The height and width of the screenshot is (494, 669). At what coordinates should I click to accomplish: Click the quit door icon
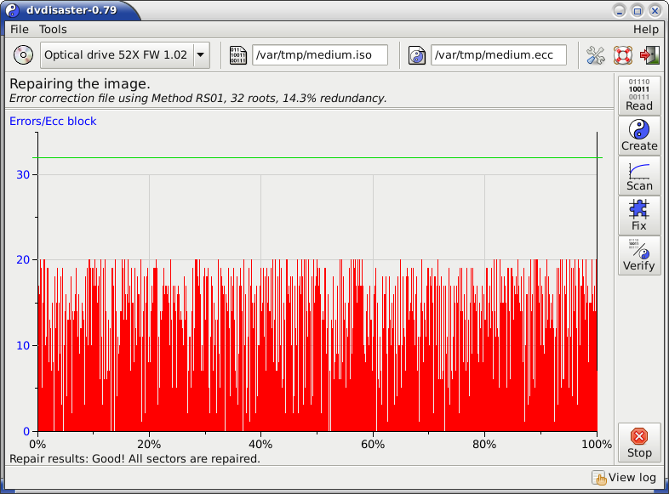pyautogui.click(x=650, y=55)
